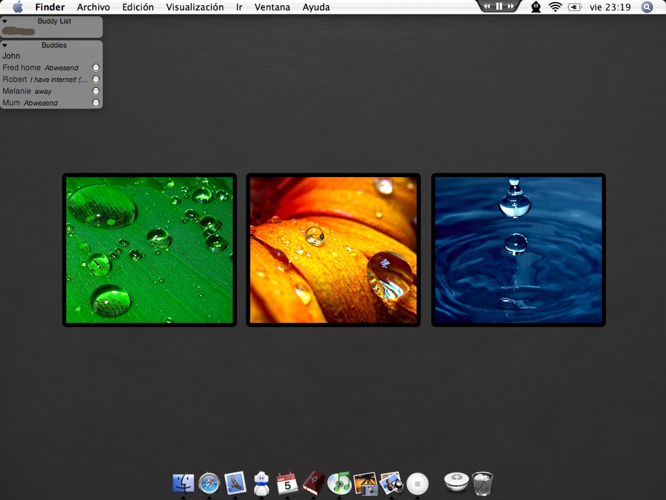Open the white round command-key dock icon
The width and height of the screenshot is (666, 500).
[418, 484]
